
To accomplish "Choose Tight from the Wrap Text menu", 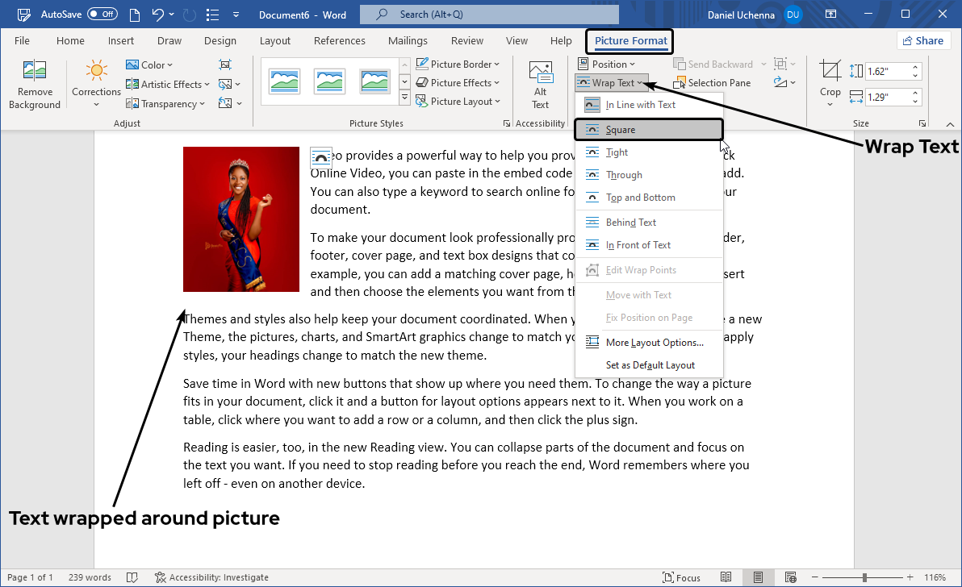I will [x=617, y=152].
